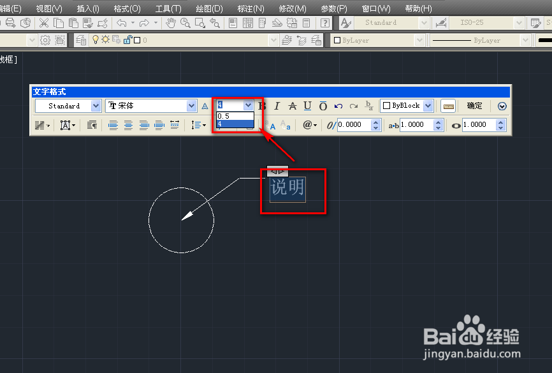Open the Tool Palettes icon

tap(262, 23)
